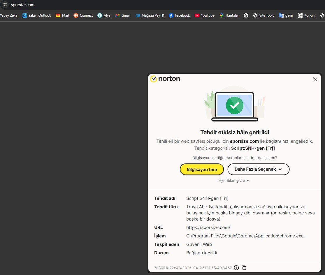Open the Connect bookmark
Screen dimensions: 325x275
(x=83, y=15)
